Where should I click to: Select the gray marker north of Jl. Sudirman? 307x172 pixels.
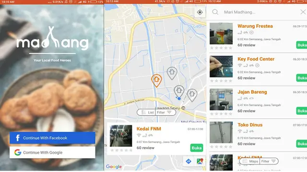172,73
